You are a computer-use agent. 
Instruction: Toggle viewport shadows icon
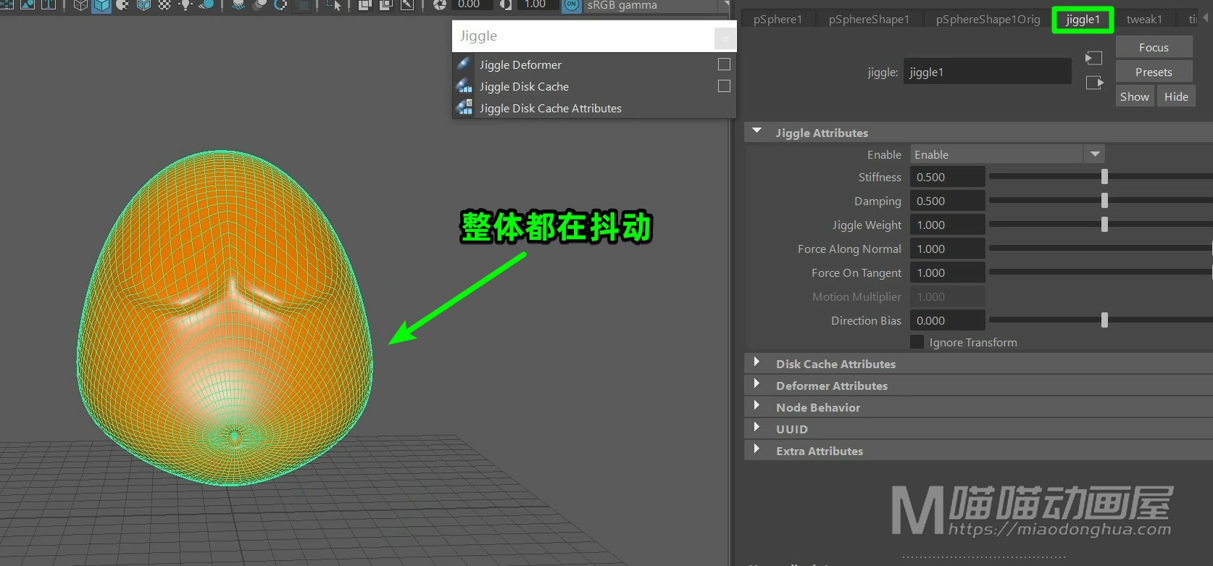[x=207, y=5]
